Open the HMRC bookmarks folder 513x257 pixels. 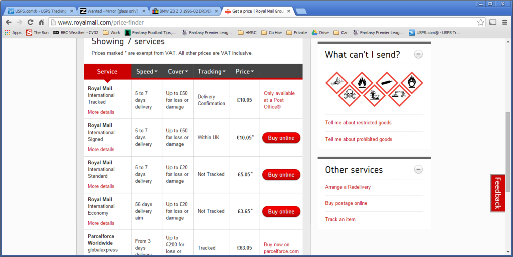[247, 33]
